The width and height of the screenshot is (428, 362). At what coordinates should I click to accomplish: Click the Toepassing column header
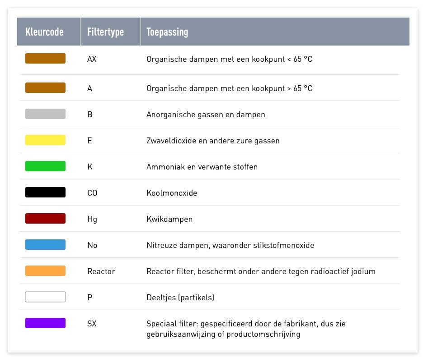tap(167, 32)
